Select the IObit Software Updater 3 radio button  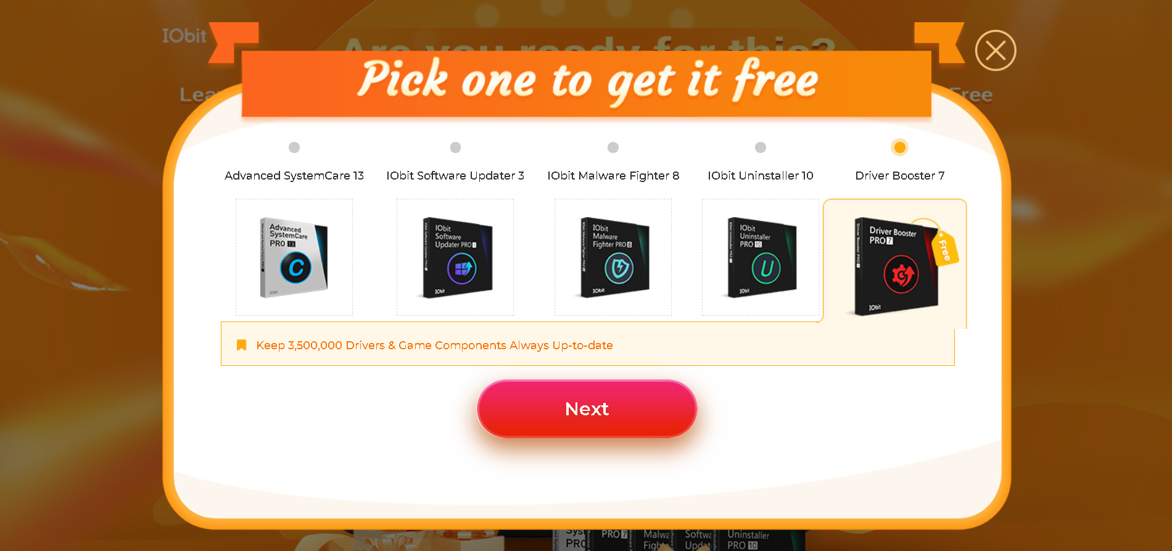455,147
